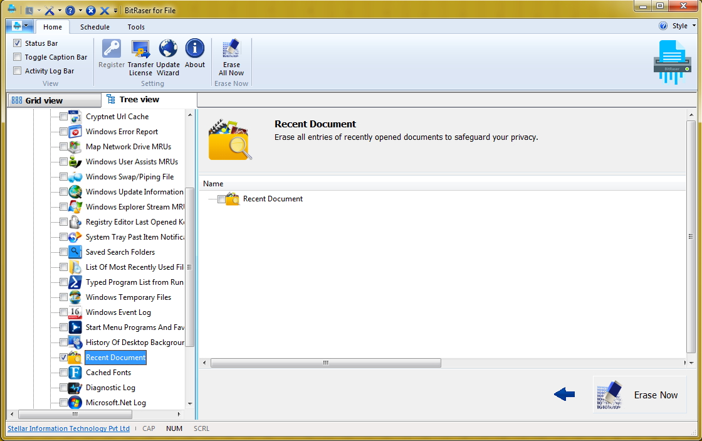Click tree scrollbar down arrow
This screenshot has height=441, width=702.
pyautogui.click(x=190, y=403)
